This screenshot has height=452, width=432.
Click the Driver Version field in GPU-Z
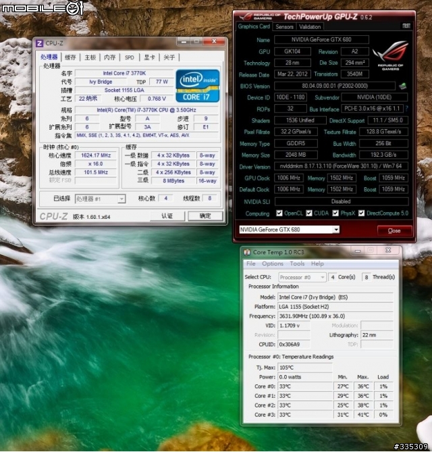(x=341, y=166)
